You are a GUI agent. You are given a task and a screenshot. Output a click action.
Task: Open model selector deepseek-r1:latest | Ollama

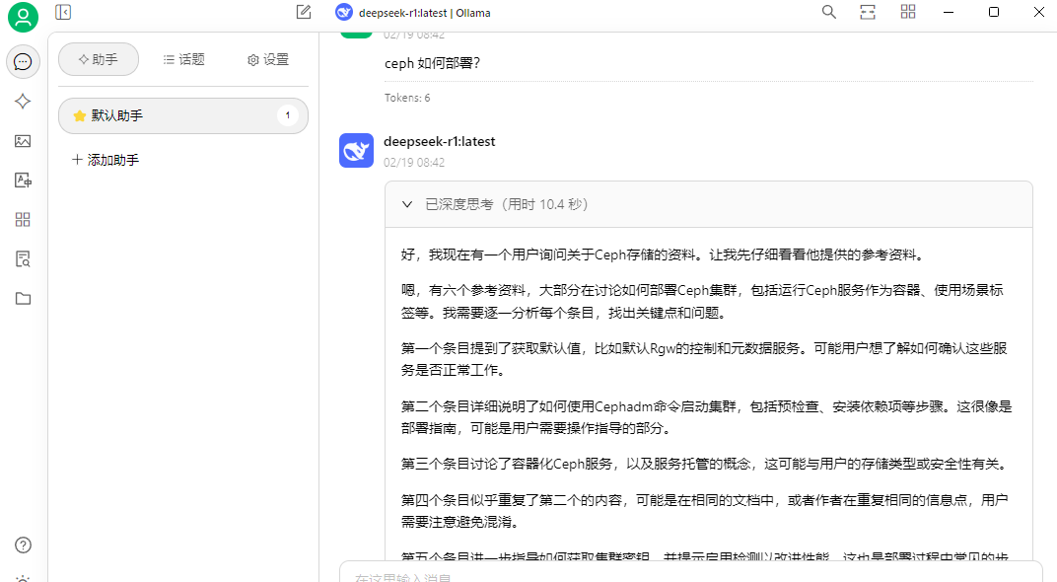click(x=413, y=12)
